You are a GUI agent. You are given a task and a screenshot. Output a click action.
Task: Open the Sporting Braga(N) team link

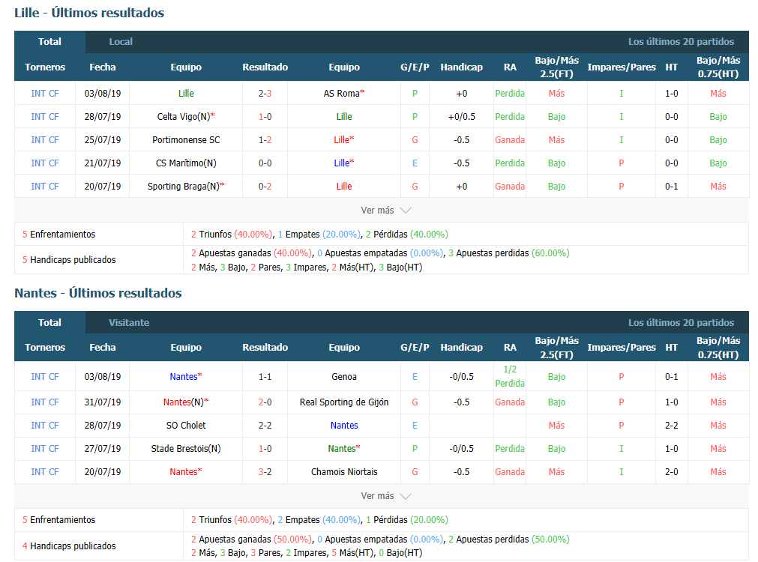[184, 186]
